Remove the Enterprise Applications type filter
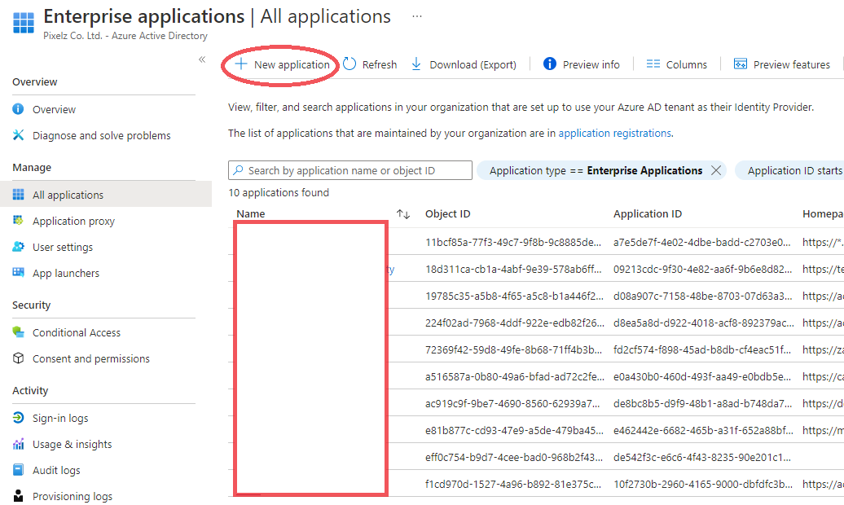 [x=716, y=170]
